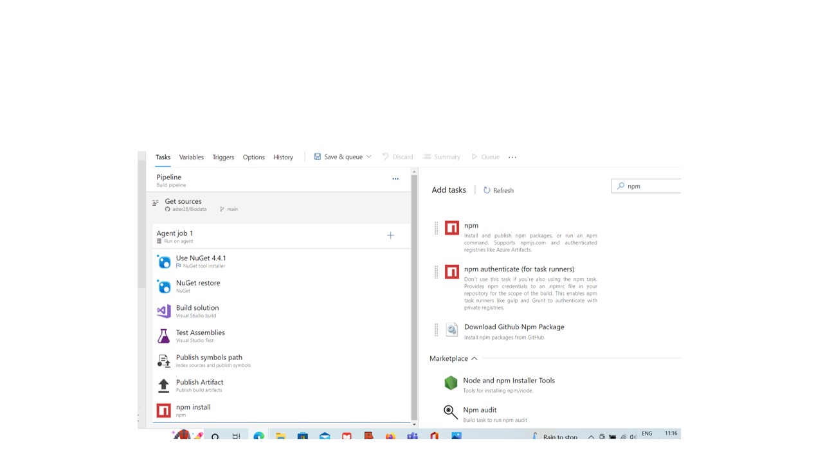Add a task to Agent job 1
823x463 pixels.
390,235
